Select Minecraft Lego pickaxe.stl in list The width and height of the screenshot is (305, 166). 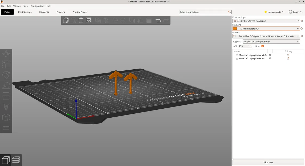pos(251,58)
